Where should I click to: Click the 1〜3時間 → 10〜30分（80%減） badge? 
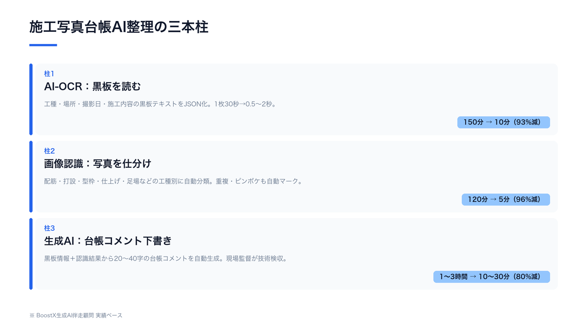(x=492, y=277)
